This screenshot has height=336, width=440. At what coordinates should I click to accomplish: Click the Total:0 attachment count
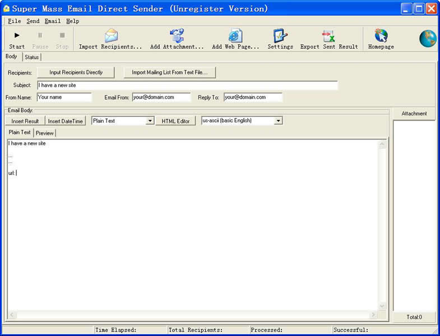coord(414,317)
